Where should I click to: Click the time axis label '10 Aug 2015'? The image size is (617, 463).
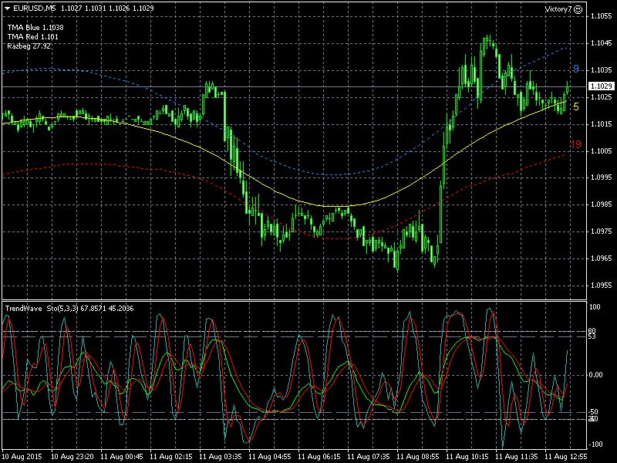22,457
